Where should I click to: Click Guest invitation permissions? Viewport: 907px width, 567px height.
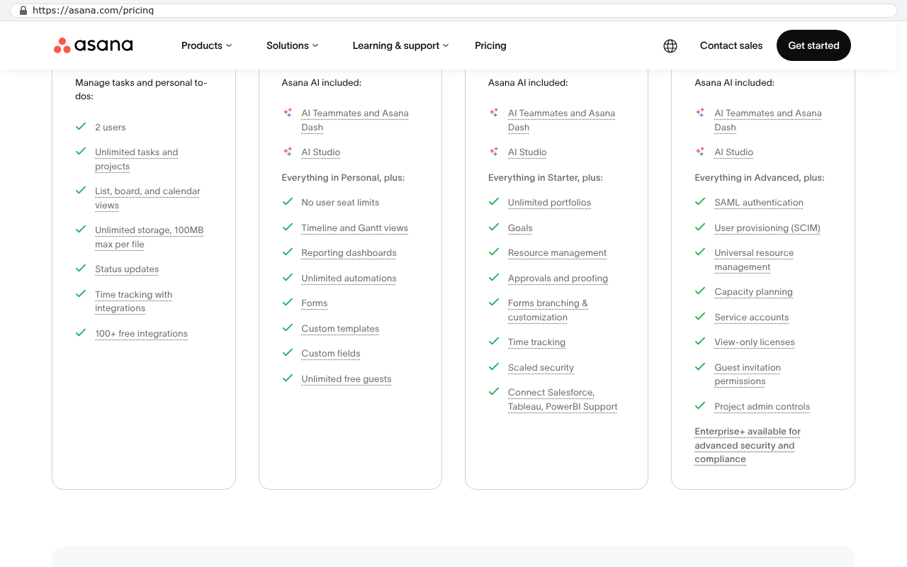pyautogui.click(x=748, y=374)
